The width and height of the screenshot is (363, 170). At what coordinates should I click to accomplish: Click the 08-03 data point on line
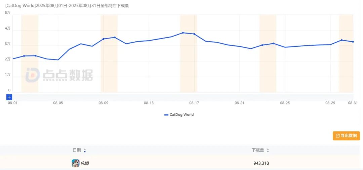coord(35,55)
